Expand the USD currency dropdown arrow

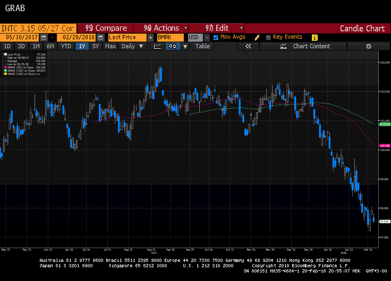click(x=207, y=38)
